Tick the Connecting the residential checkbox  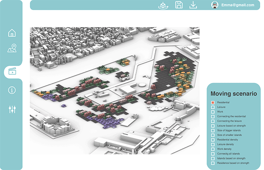213,116
